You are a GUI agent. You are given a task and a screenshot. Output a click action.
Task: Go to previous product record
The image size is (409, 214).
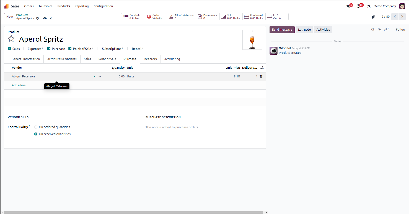click(x=395, y=17)
